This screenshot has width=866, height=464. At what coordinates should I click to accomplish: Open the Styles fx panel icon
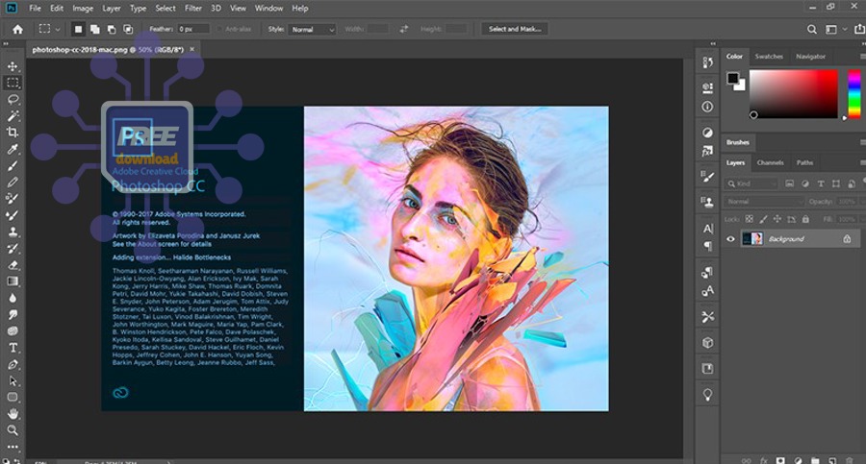707,151
